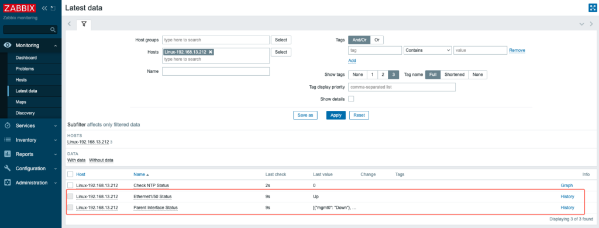599x228 pixels.
Task: Open Maps in Monitoring menu
Action: click(20, 102)
